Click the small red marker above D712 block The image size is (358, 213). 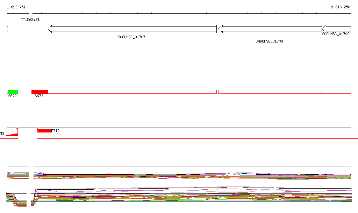[38, 129]
